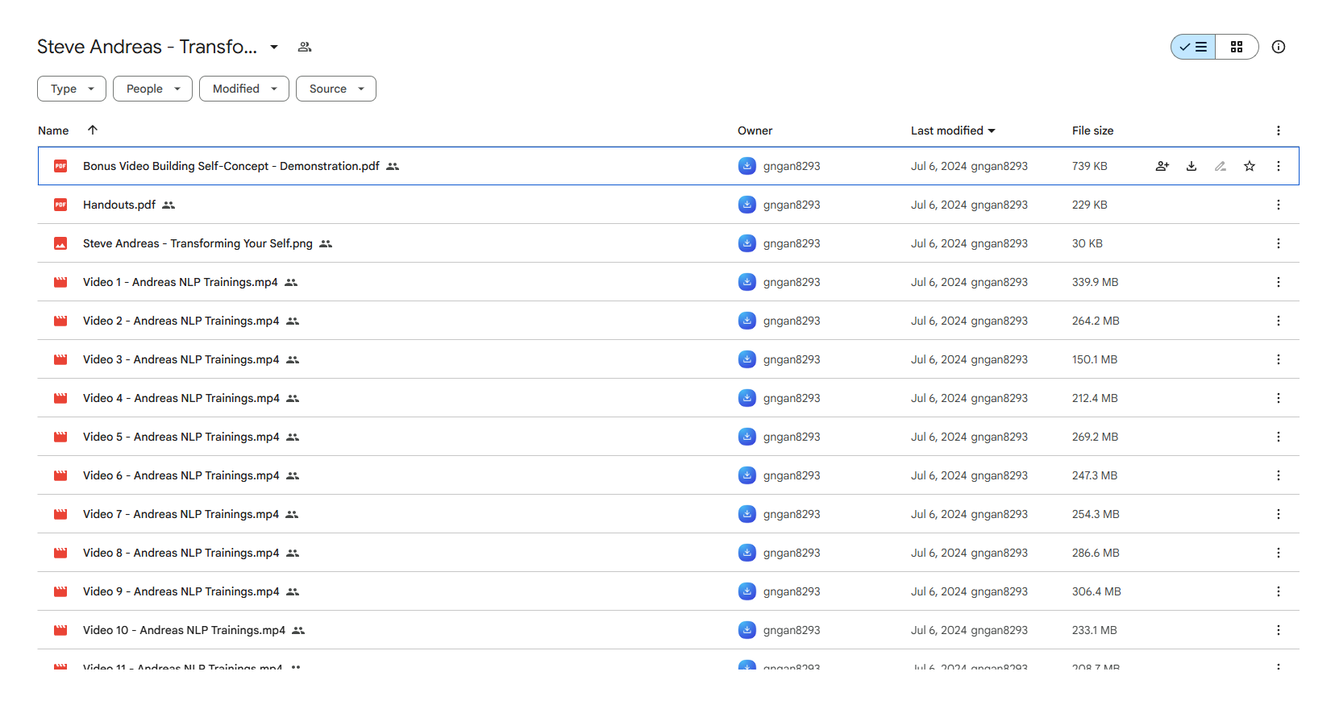The width and height of the screenshot is (1335, 709).
Task: Open more actions for Video 7 row
Action: coord(1279,514)
